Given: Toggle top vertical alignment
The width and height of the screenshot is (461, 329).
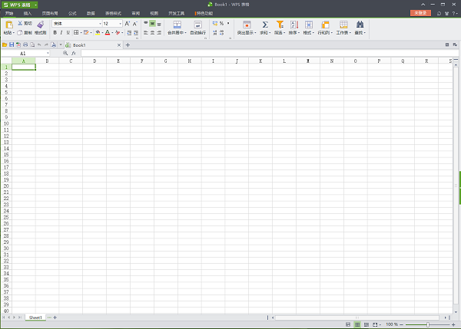Looking at the screenshot, I should click(x=146, y=23).
